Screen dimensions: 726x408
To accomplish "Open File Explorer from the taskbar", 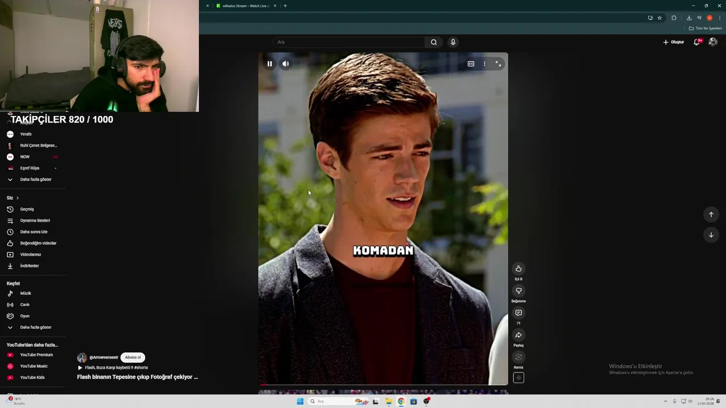I will click(x=389, y=401).
